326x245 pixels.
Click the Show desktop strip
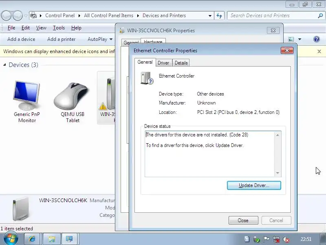pyautogui.click(x=323, y=239)
